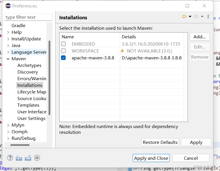220x171 pixels.
Task: Click Restore Defaults button
Action: click(x=160, y=142)
